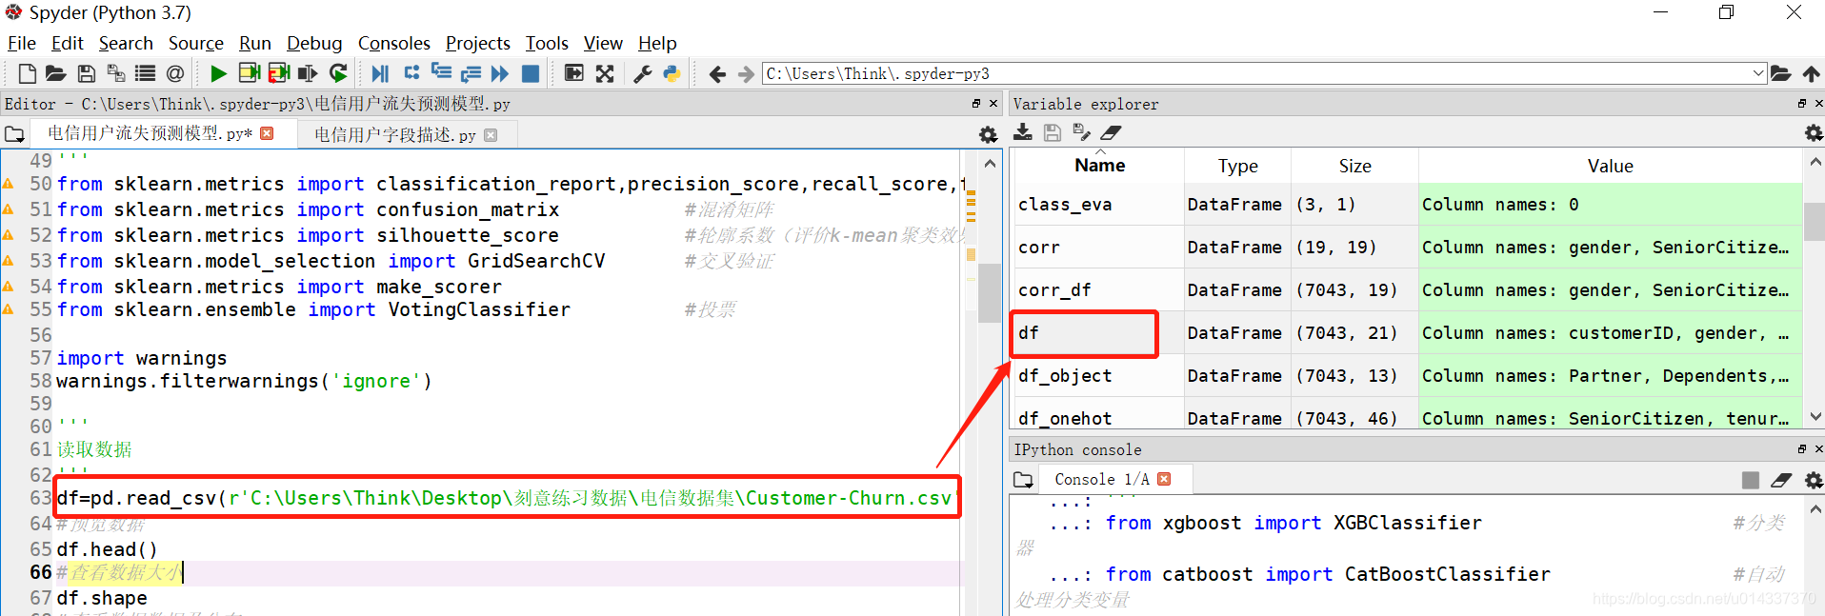Change to parent directory up arrow
The width and height of the screenshot is (1825, 616).
[x=1812, y=73]
